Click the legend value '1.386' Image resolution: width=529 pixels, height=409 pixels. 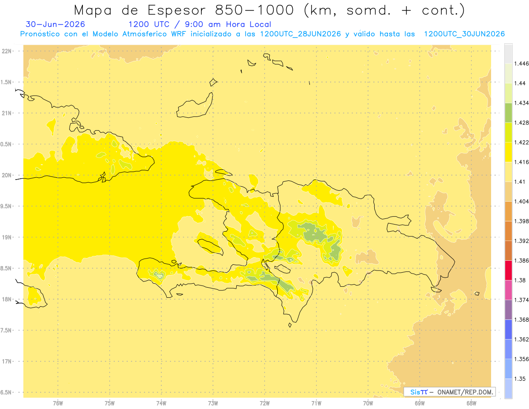[522, 261]
